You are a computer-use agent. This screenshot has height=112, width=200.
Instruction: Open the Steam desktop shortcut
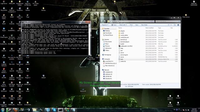pos(4,23)
